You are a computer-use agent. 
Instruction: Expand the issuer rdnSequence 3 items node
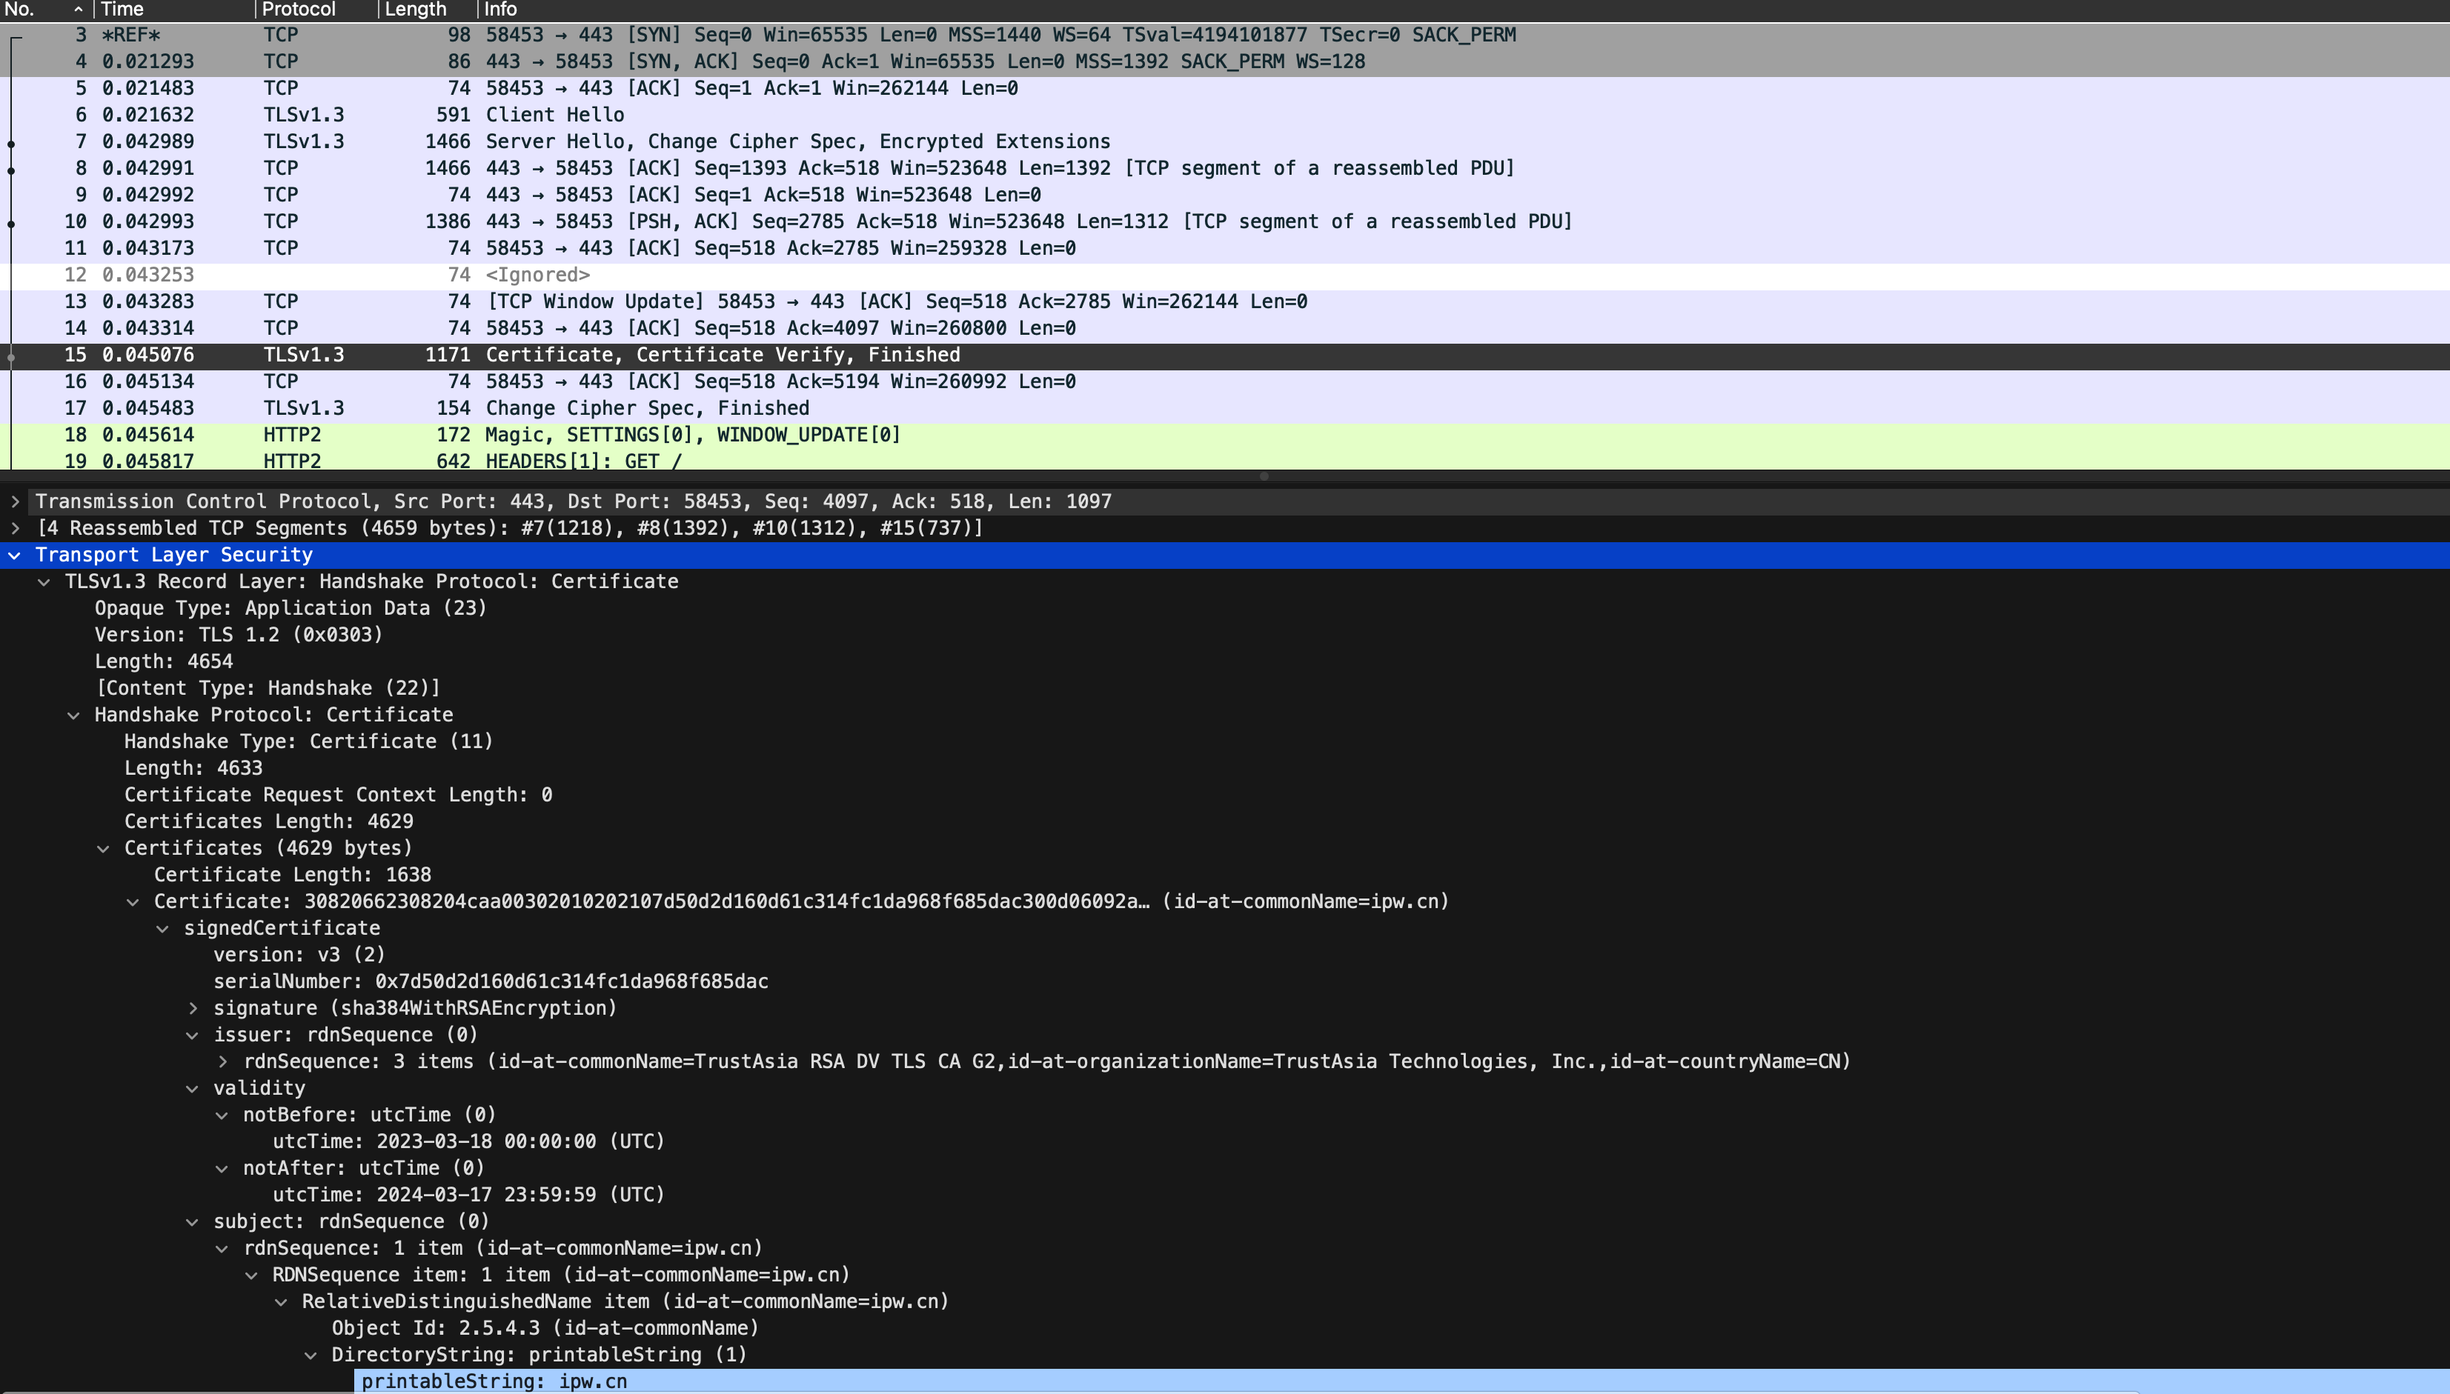point(222,1061)
